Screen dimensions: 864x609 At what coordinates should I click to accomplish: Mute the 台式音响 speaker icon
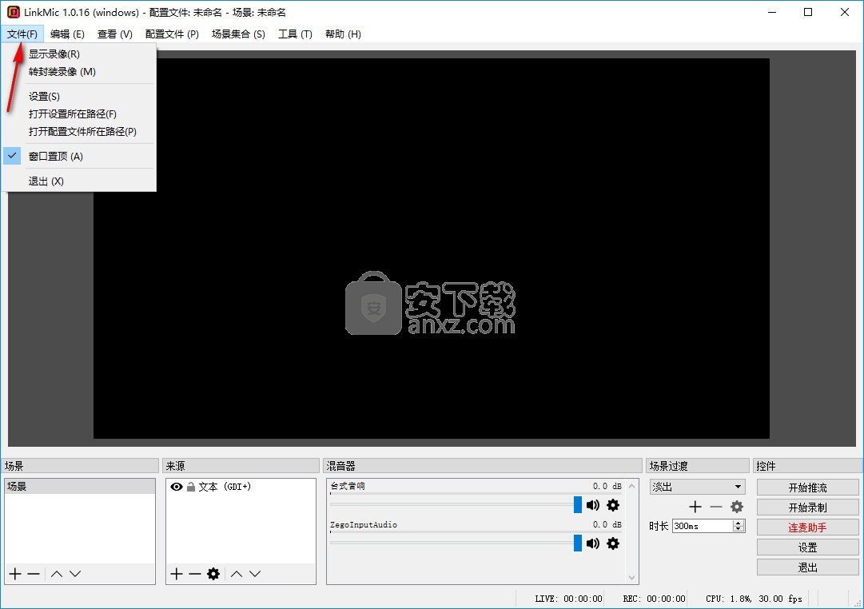click(592, 505)
